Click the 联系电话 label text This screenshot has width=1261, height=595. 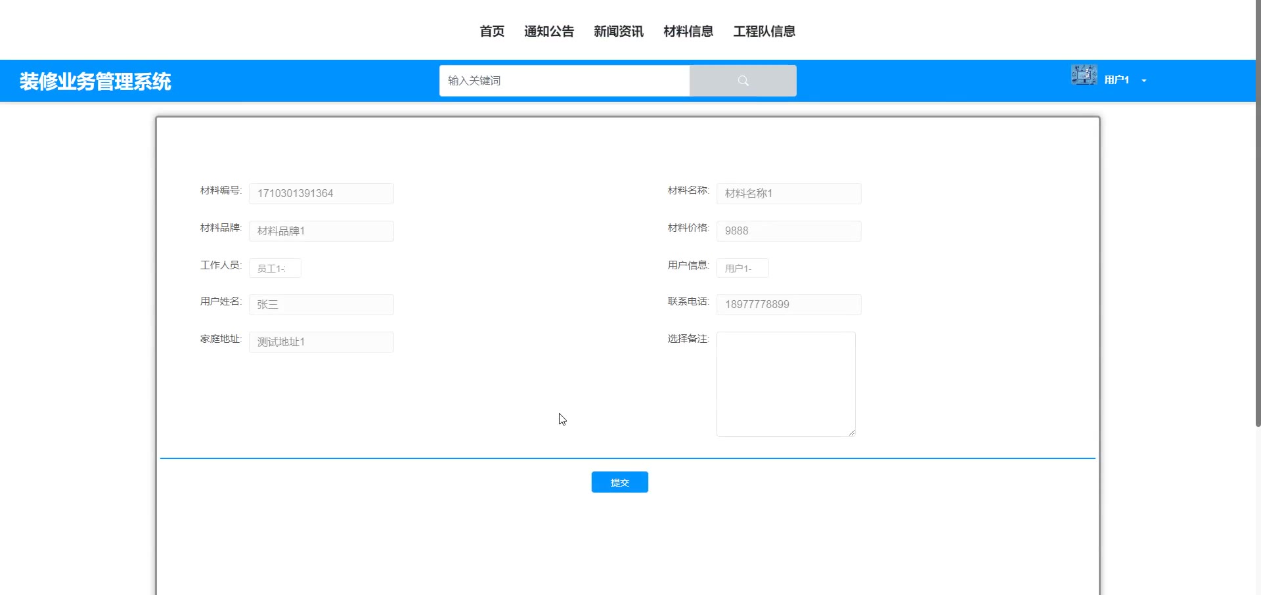pyautogui.click(x=688, y=301)
